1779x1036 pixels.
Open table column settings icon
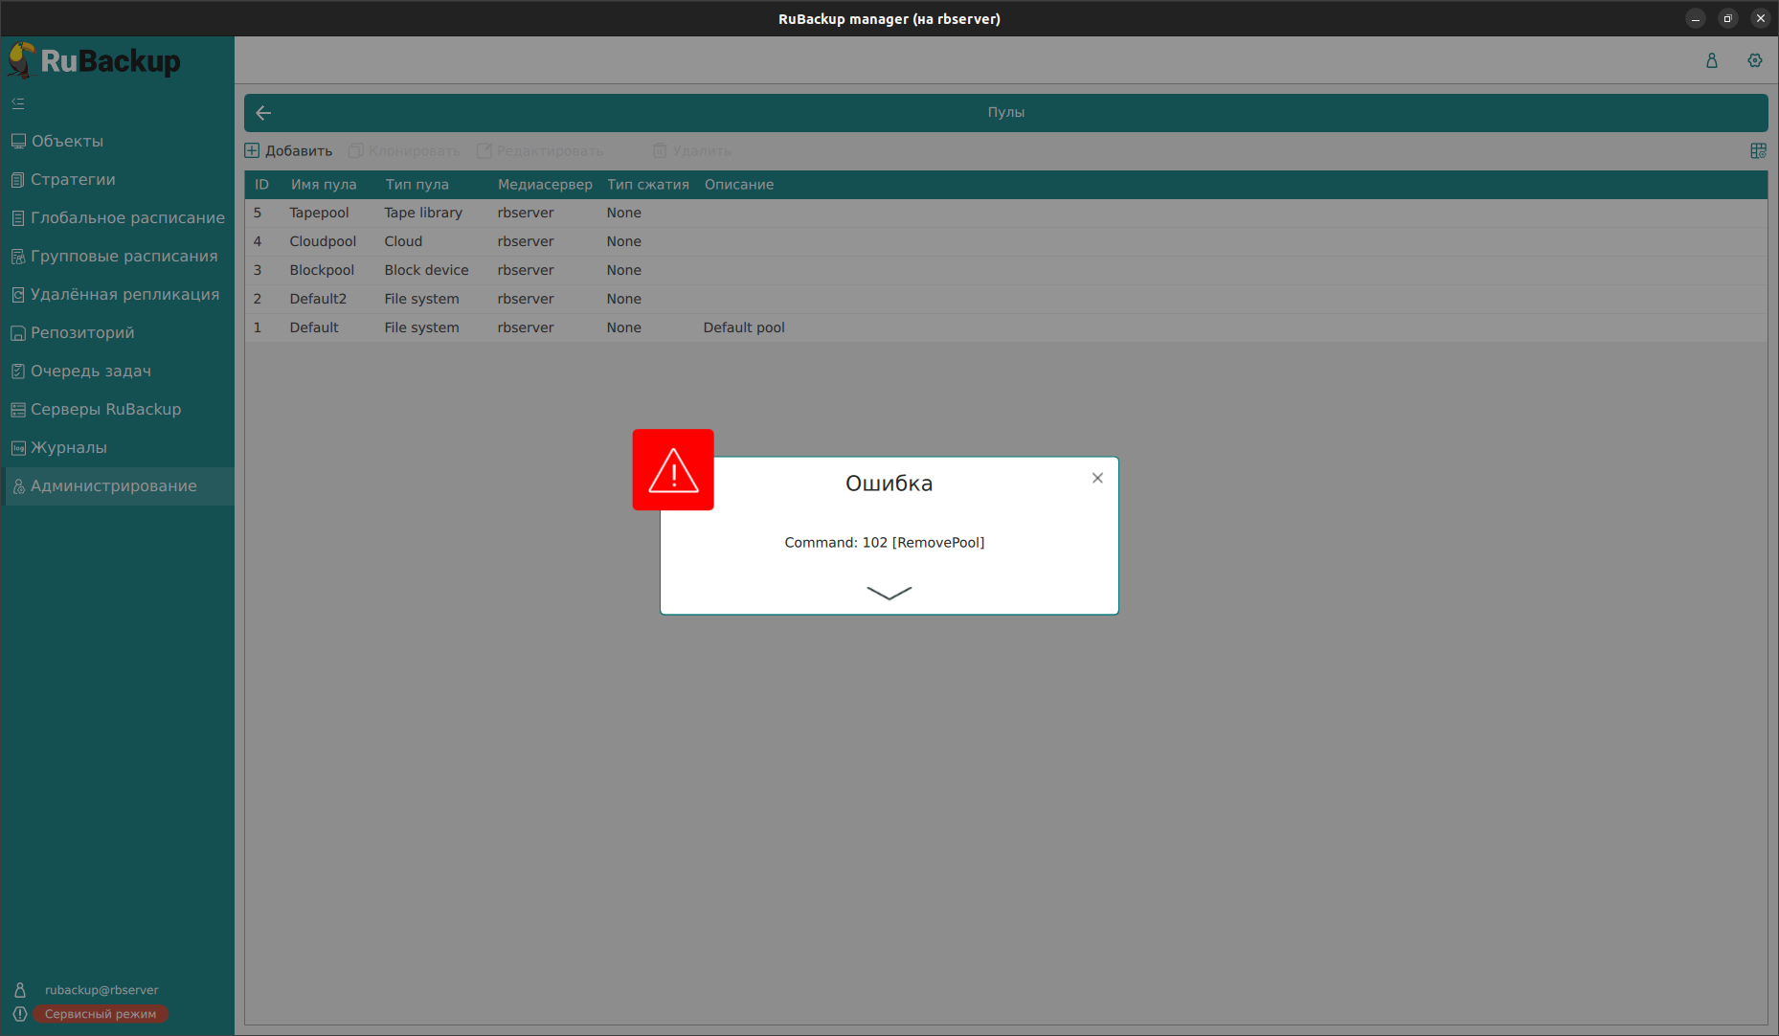1758,151
